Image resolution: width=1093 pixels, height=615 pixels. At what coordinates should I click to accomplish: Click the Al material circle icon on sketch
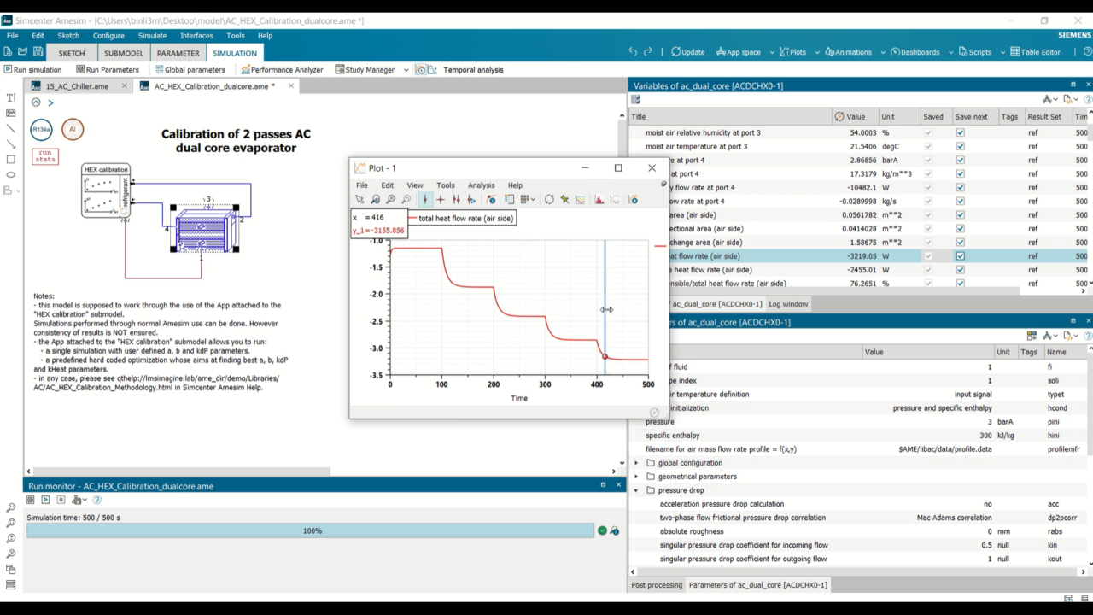pos(73,130)
